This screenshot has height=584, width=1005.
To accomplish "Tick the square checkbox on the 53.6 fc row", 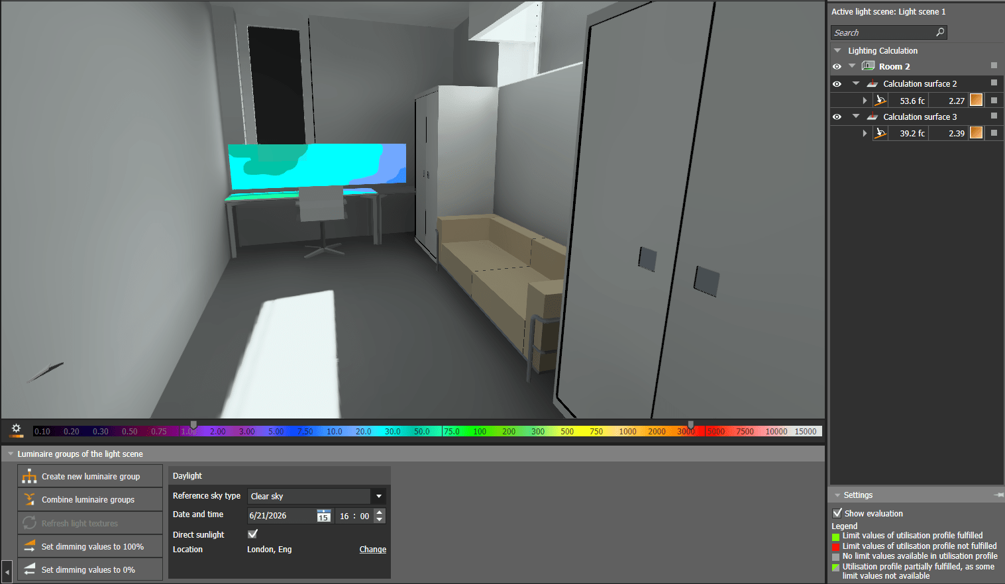I will click(994, 100).
